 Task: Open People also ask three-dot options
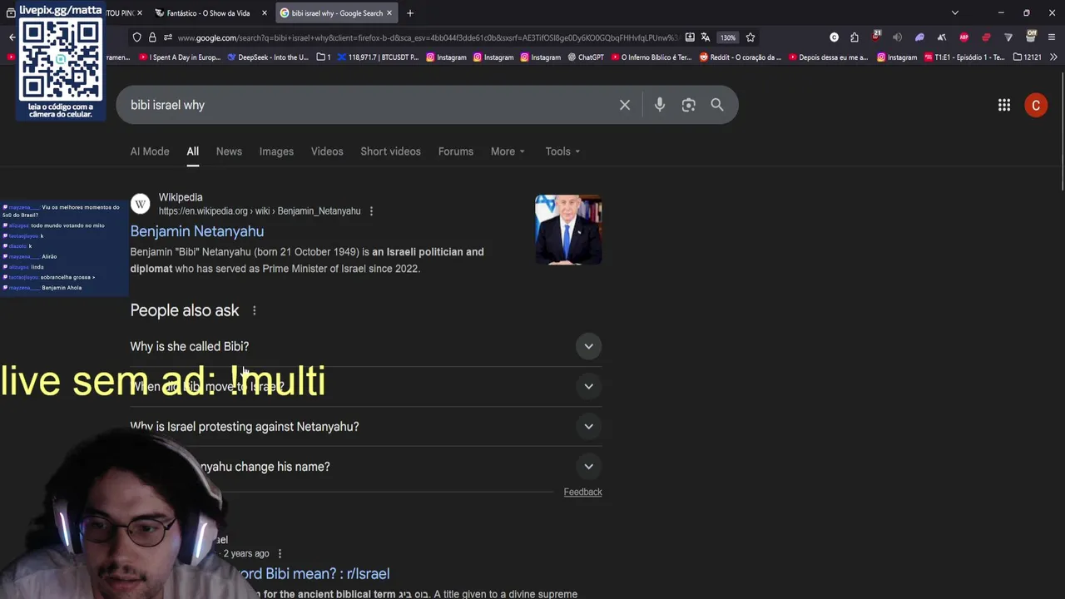tap(254, 310)
